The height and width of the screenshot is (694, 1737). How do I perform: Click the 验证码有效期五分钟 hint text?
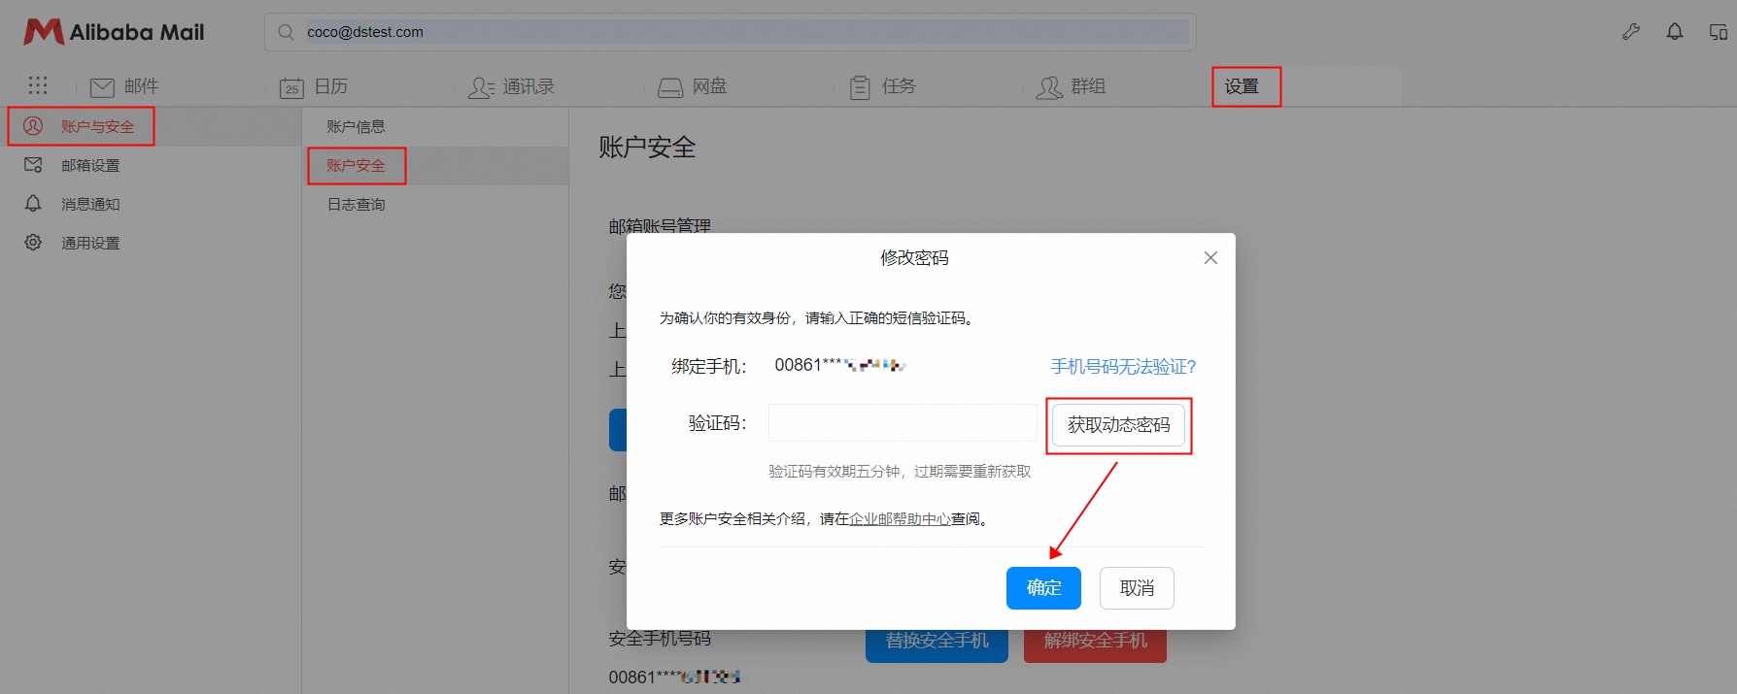click(900, 472)
